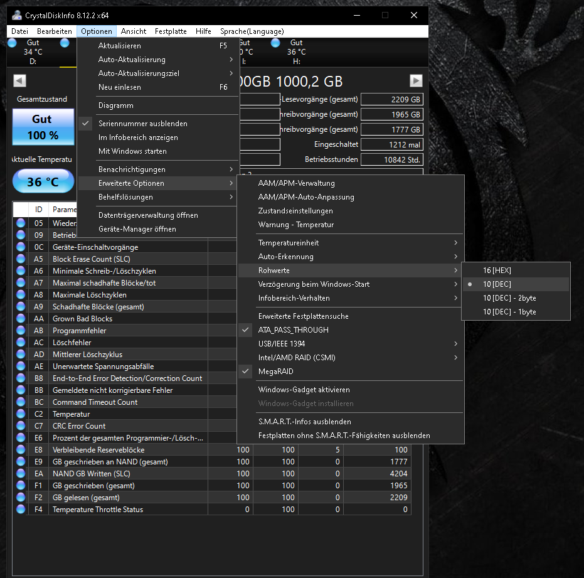Select 16 [HEX] raw value format
Image resolution: width=584 pixels, height=578 pixels.
(516, 270)
